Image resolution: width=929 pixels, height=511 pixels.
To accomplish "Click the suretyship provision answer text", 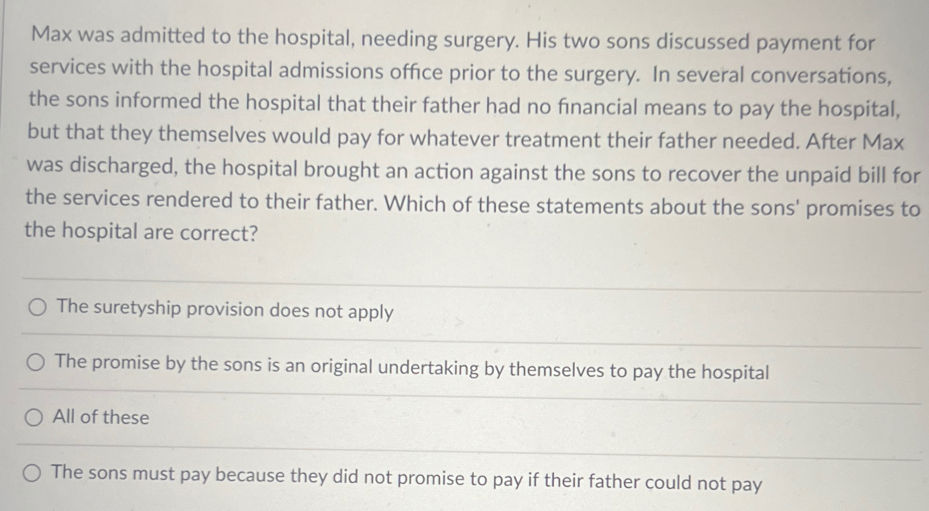I will (224, 310).
